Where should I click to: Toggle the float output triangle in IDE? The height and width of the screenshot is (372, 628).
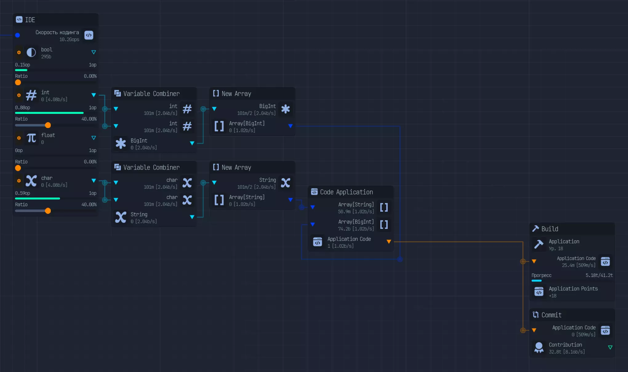(x=94, y=138)
